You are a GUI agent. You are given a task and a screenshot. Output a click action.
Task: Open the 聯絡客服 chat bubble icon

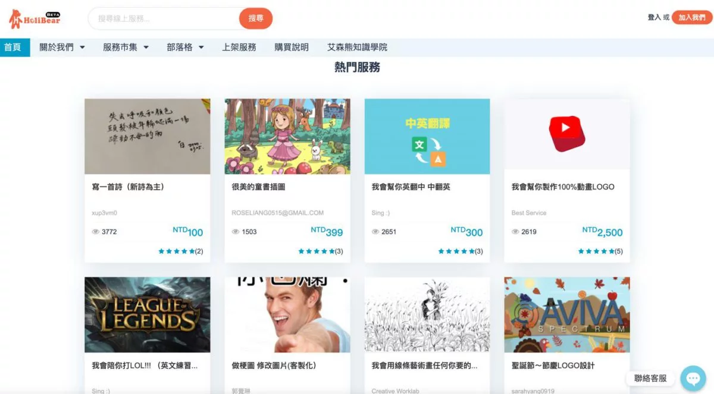[693, 378]
